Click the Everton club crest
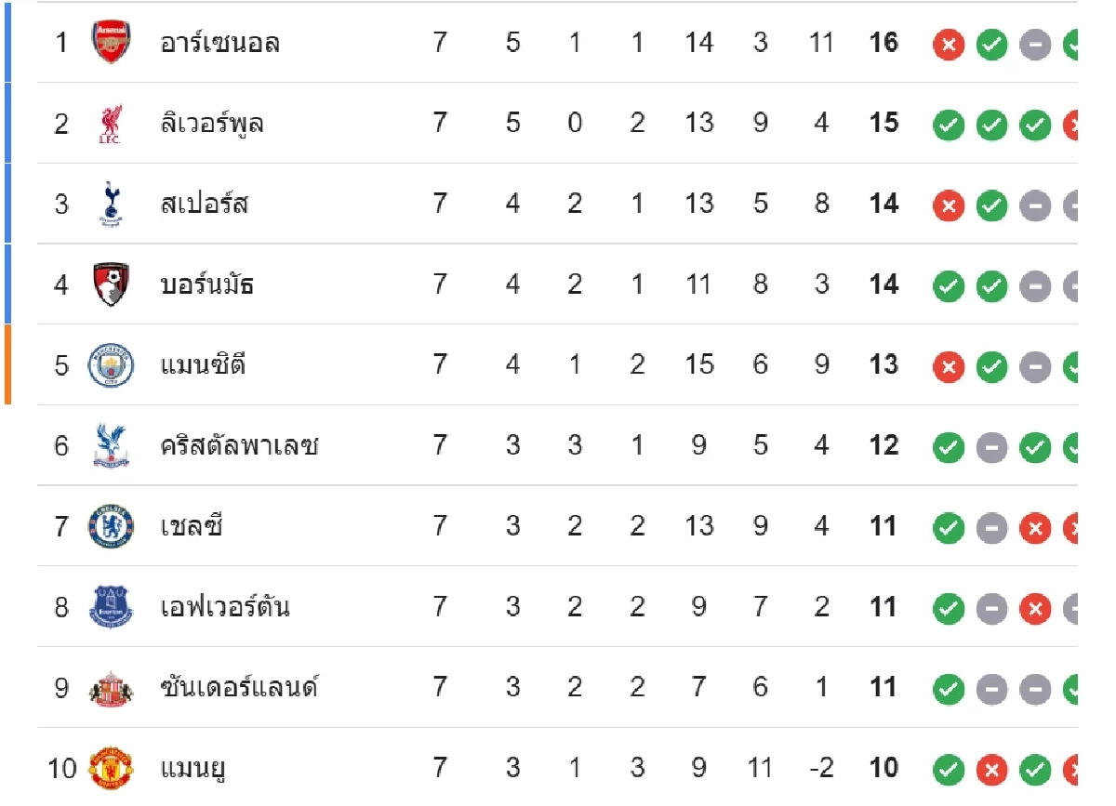The image size is (1116, 806). 111,607
